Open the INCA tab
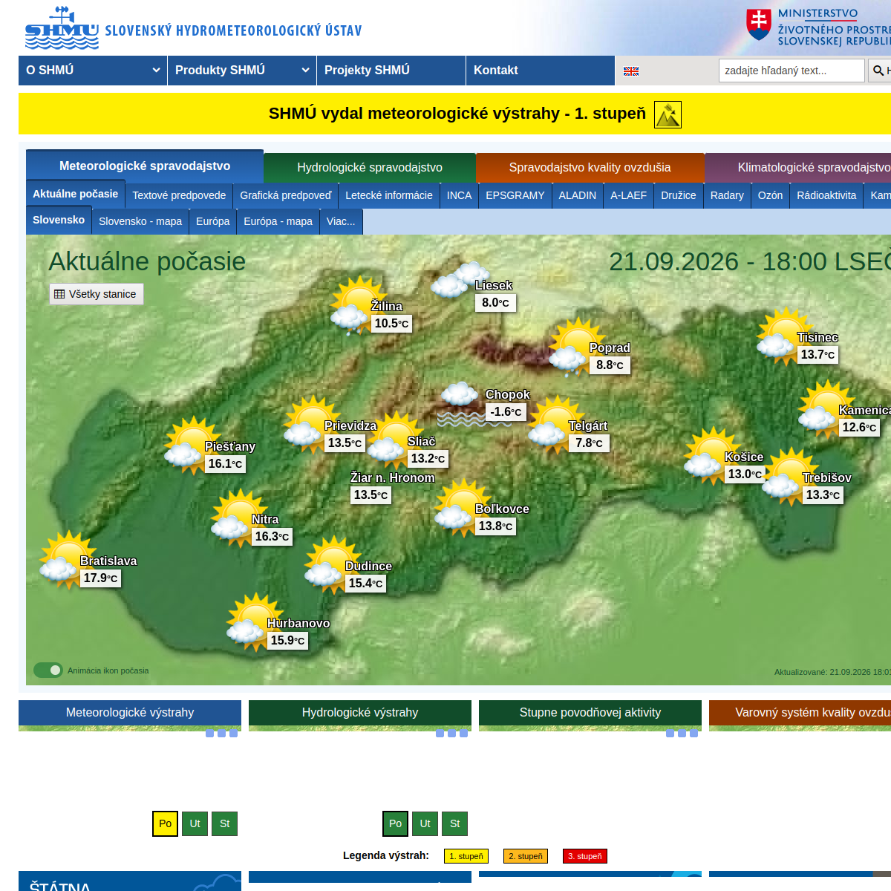Viewport: 891px width, 891px height. point(460,195)
